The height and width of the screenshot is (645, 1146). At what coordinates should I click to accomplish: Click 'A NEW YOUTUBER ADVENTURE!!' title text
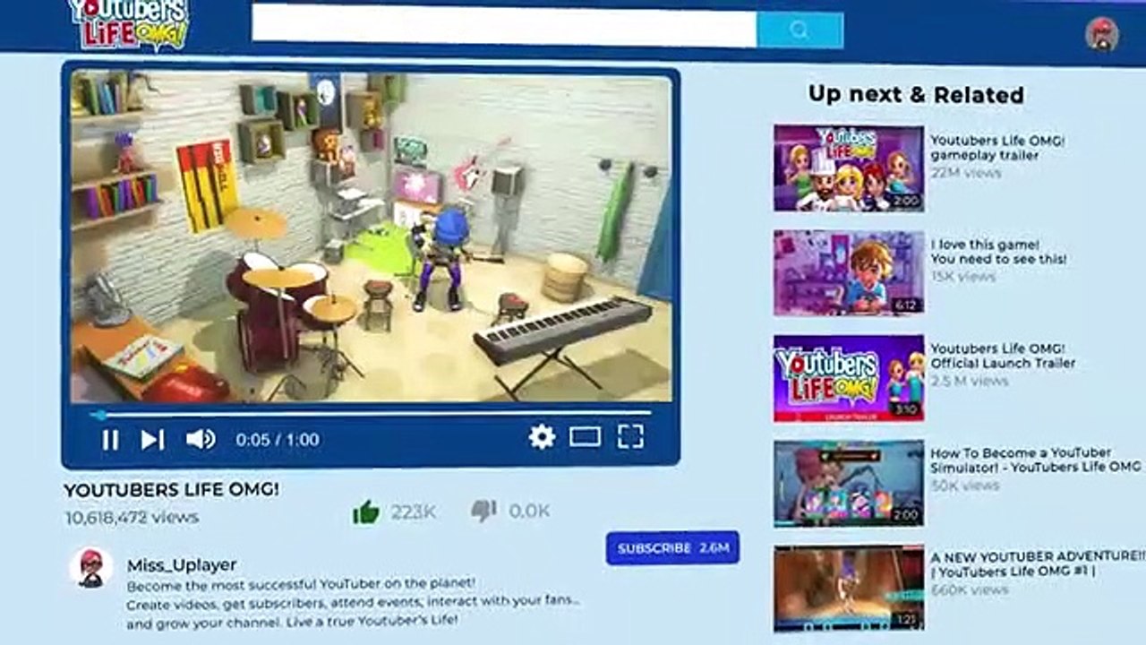(x=1038, y=563)
